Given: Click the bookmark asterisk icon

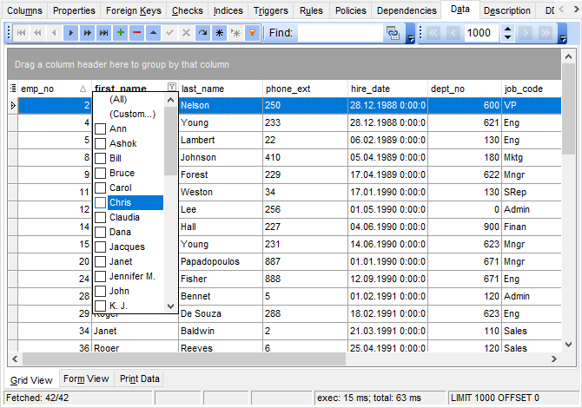Looking at the screenshot, I should point(219,33).
